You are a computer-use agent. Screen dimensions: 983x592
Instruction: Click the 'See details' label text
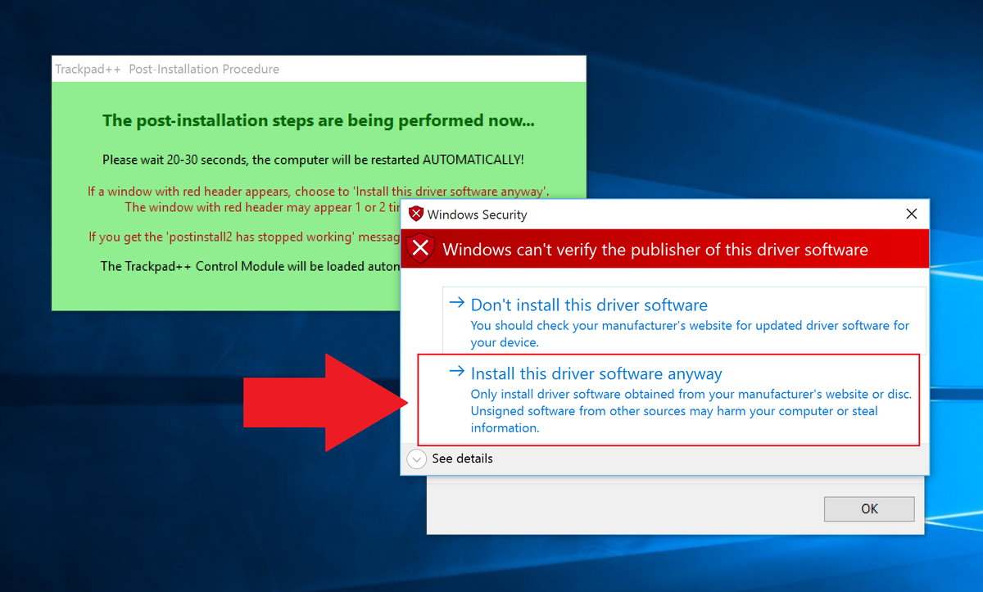[462, 459]
